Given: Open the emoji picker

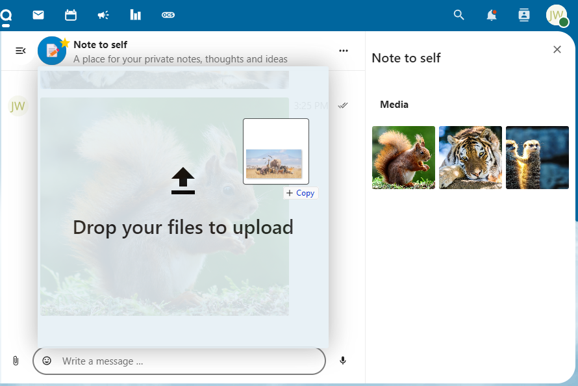Looking at the screenshot, I should pyautogui.click(x=47, y=361).
